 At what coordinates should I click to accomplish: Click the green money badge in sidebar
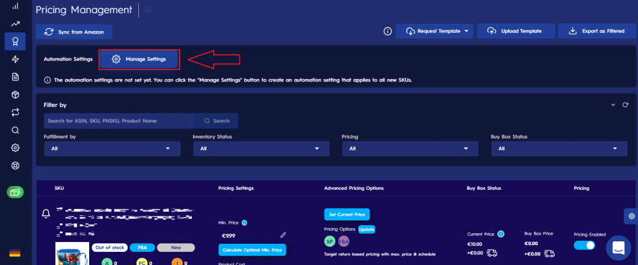coord(16,192)
